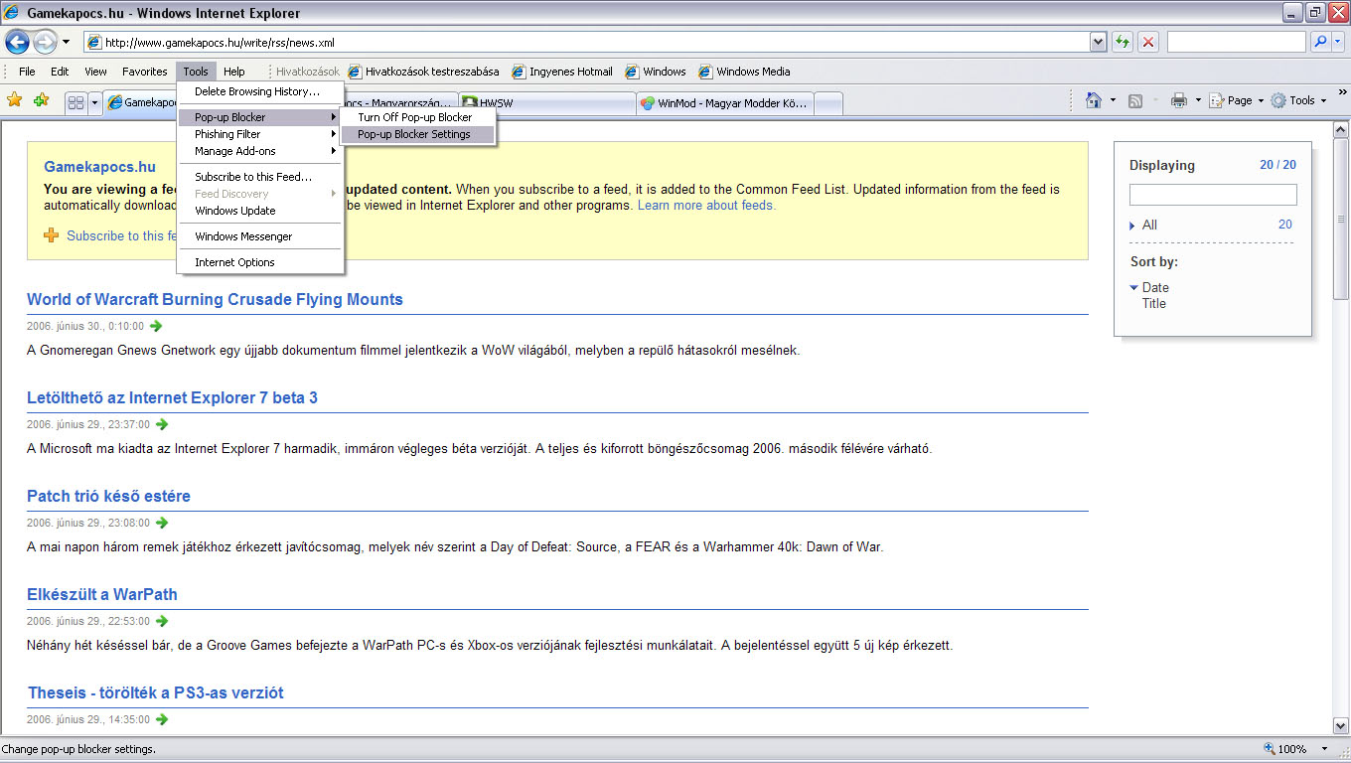Click in the search box next to Stop
The height and width of the screenshot is (763, 1351).
click(1237, 42)
